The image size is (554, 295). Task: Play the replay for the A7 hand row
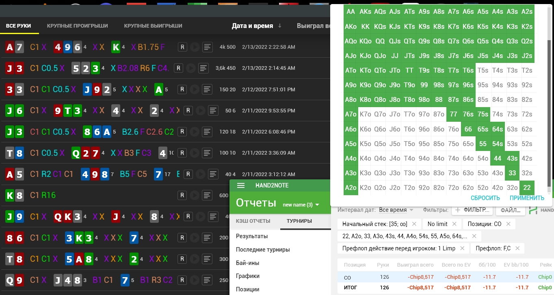[195, 47]
